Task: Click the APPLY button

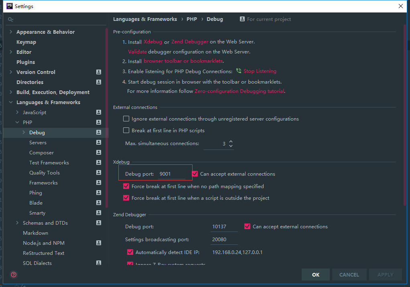Action: pyautogui.click(x=386, y=275)
